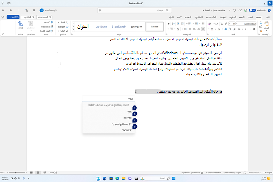This screenshot has width=273, height=182.
Task: Open the font name combo box
Action: pyautogui.click(x=246, y=24)
